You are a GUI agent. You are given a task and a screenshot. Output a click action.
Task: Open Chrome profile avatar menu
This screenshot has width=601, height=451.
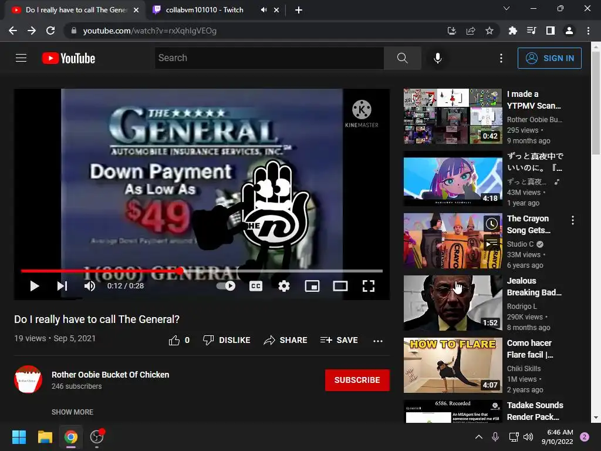[569, 31]
